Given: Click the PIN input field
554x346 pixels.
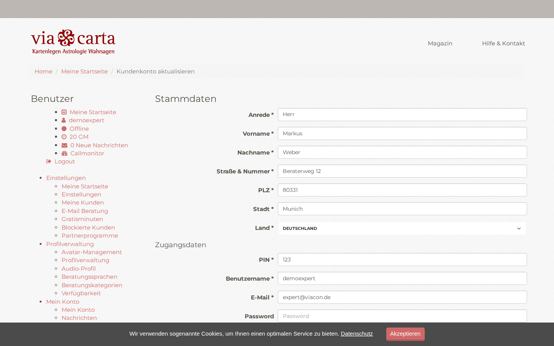Looking at the screenshot, I should pyautogui.click(x=402, y=259).
